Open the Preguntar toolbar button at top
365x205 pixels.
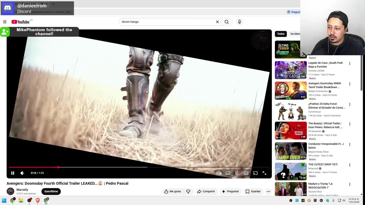click(294, 12)
